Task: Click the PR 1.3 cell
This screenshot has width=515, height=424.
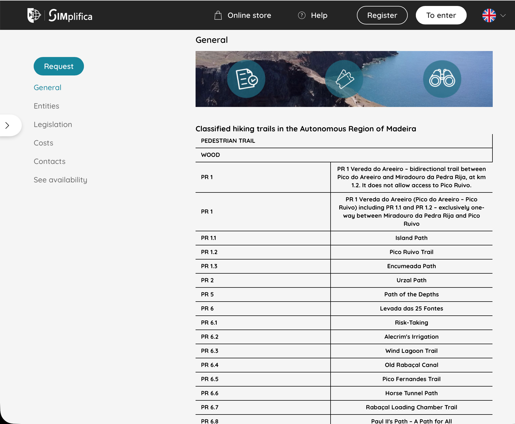Action: [x=263, y=266]
